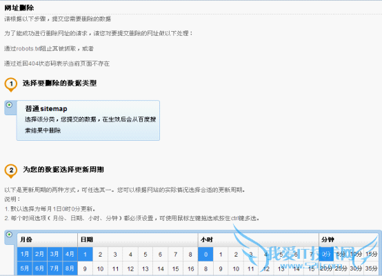
Task: Choose day 2 in the 日期 column
Action: (100, 255)
